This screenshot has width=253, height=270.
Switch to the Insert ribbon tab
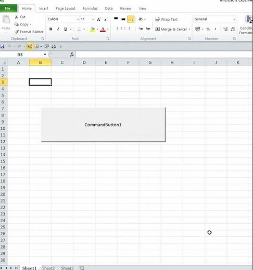pos(43,8)
